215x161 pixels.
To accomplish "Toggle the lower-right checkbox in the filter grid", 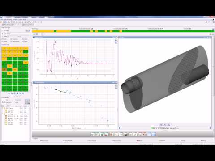I will (x=23, y=42).
